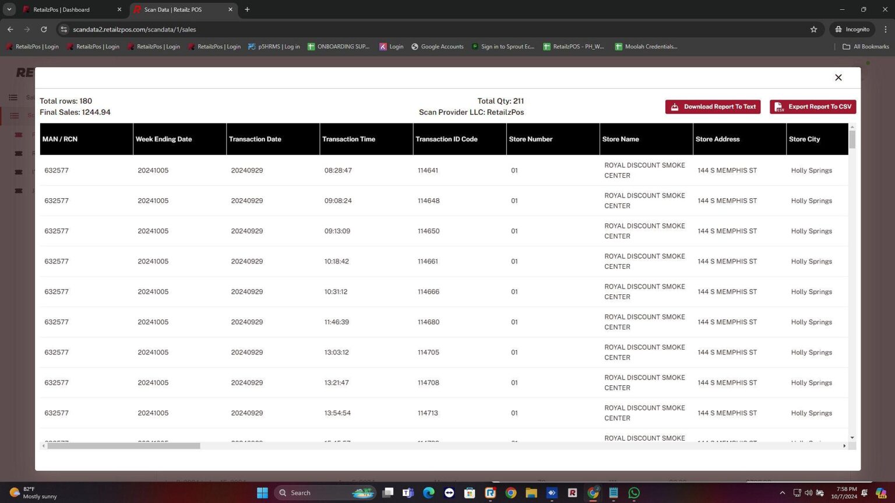Reload the current page

pos(44,29)
